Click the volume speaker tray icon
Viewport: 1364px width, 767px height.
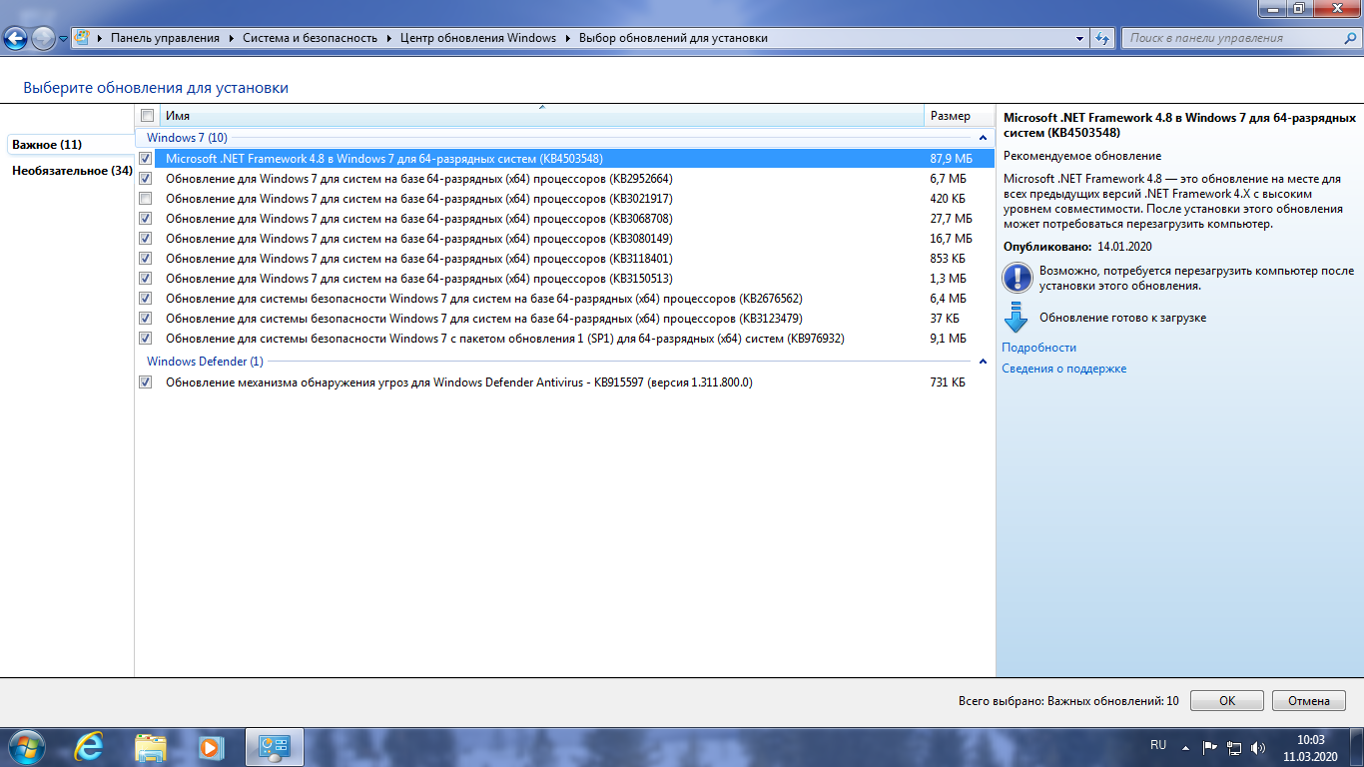tap(1258, 747)
